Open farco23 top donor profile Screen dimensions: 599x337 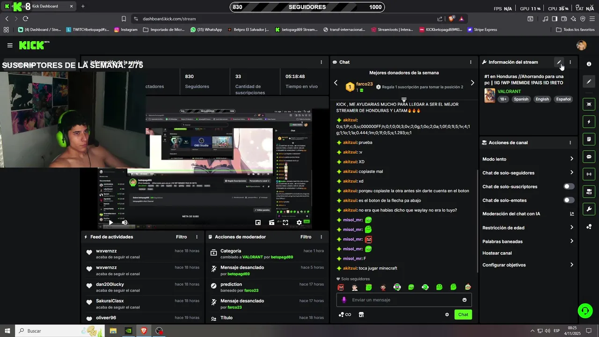tap(364, 84)
